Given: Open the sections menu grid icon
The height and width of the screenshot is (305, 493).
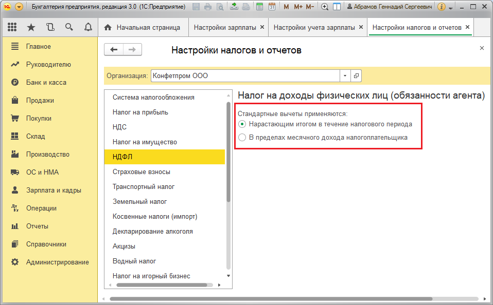Looking at the screenshot, I should coord(12,27).
